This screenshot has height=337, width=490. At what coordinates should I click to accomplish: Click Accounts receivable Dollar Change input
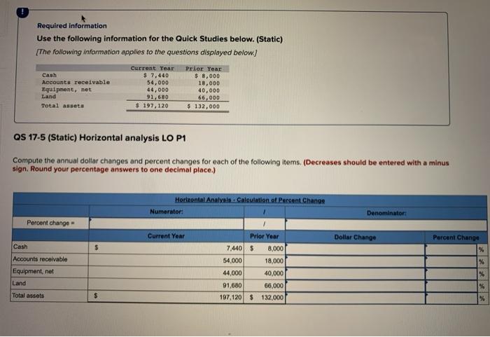tap(355, 261)
